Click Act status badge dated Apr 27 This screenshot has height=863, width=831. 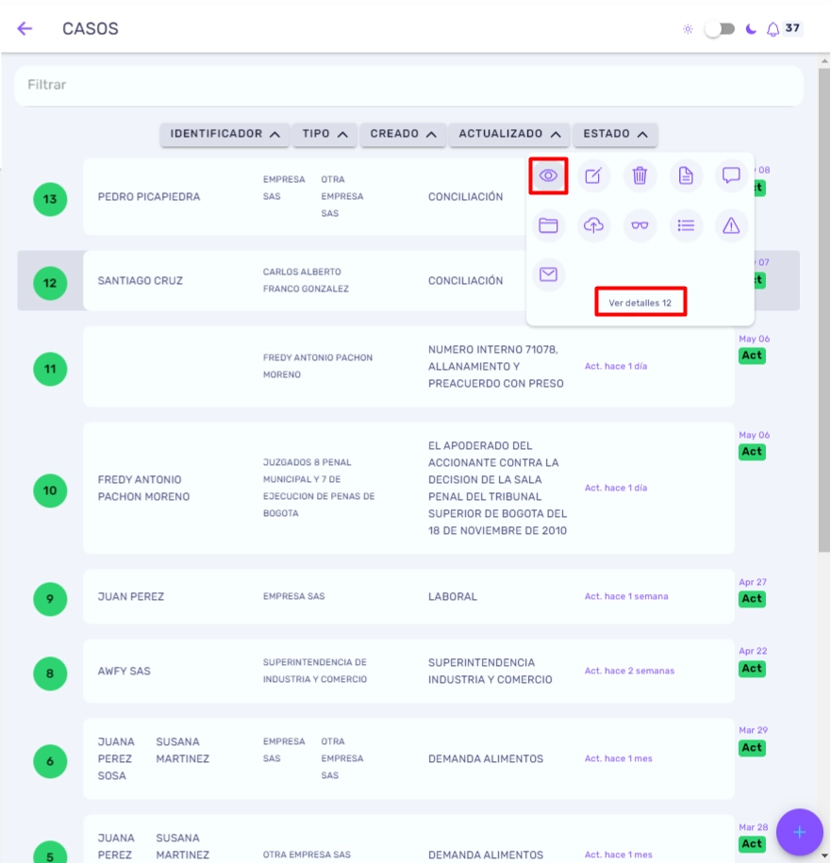click(x=752, y=599)
